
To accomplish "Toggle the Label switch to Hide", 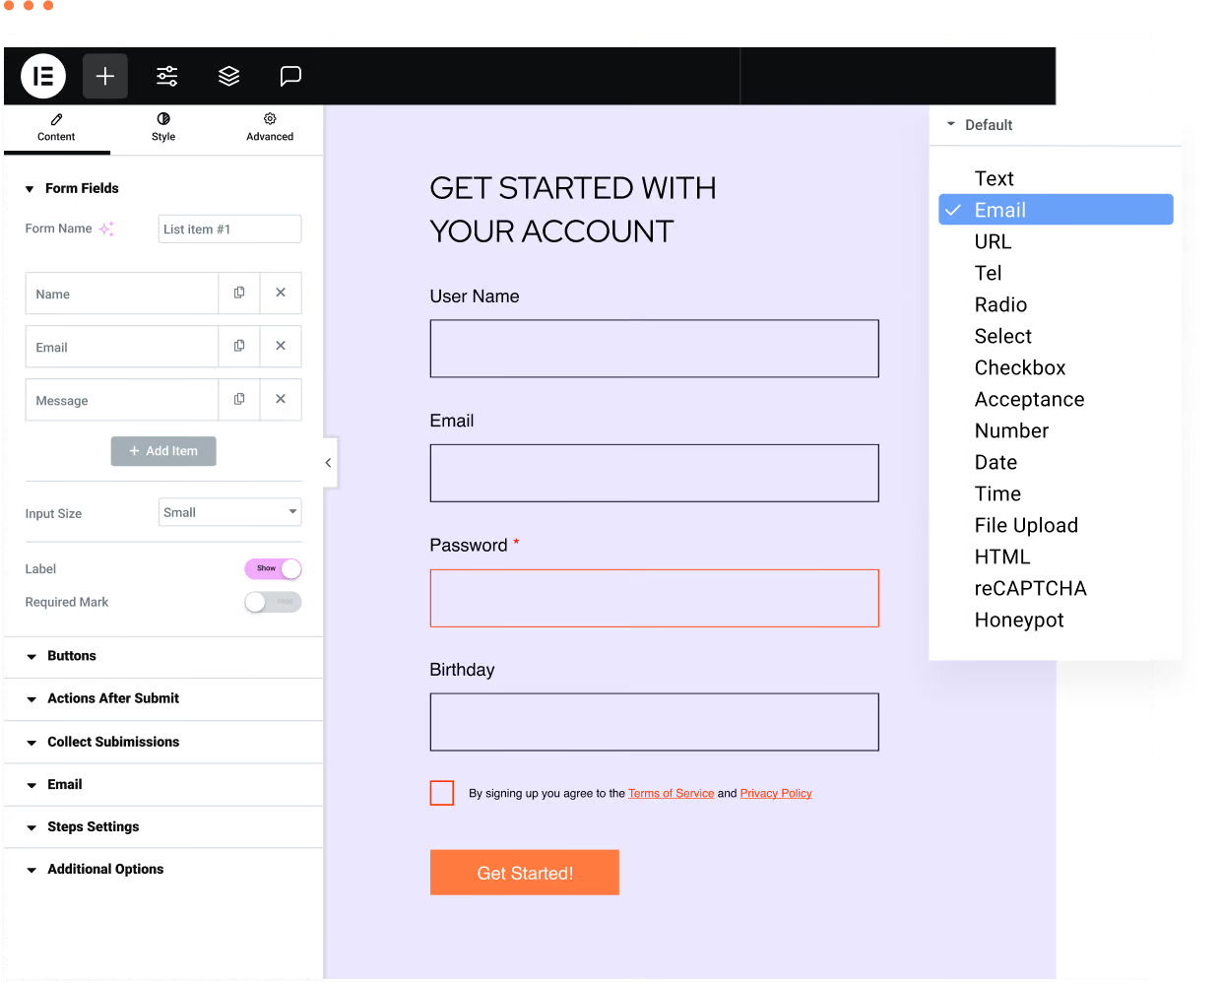I will pos(273,568).
